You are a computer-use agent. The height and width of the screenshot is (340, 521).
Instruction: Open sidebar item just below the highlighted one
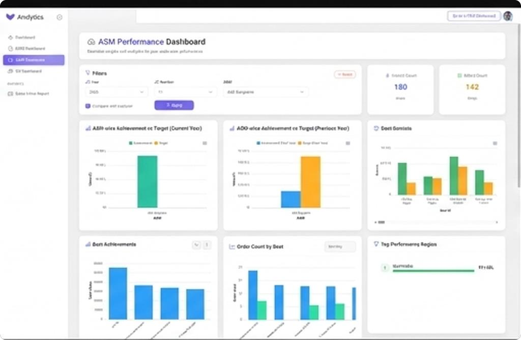(x=34, y=71)
